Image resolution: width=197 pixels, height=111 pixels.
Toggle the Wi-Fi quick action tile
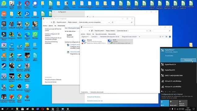tap(165, 103)
